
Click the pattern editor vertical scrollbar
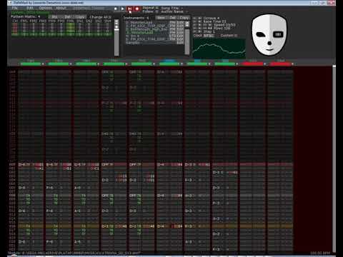pos(334,158)
